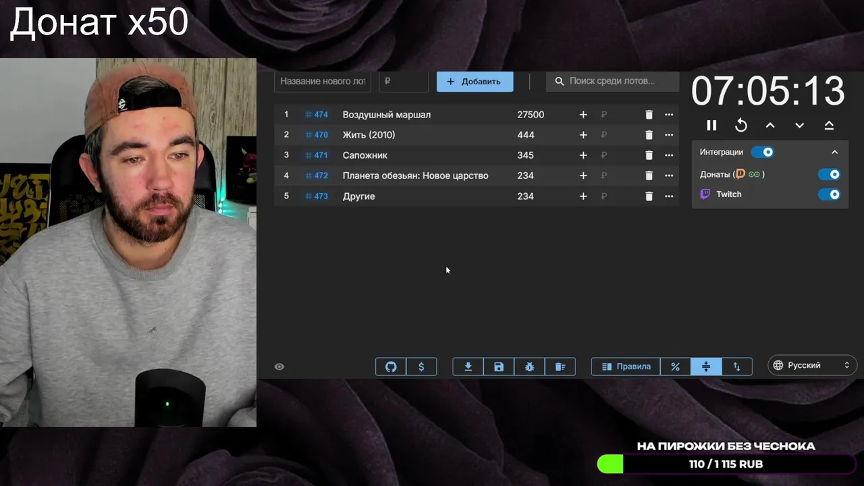
Task: Click the bug report icon
Action: tap(529, 367)
